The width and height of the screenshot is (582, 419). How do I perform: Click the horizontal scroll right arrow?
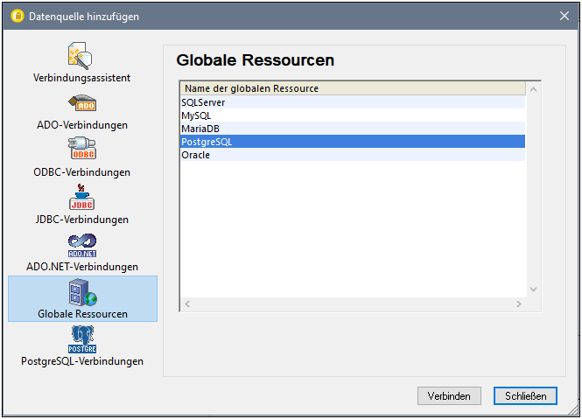click(x=518, y=304)
